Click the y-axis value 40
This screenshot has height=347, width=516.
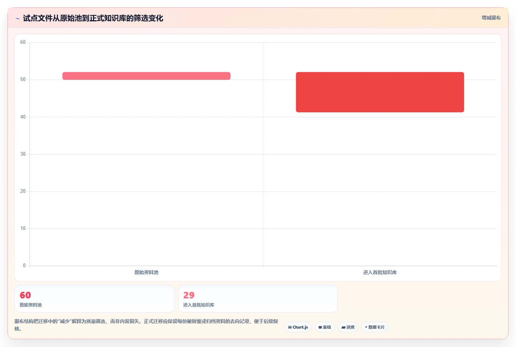23,117
